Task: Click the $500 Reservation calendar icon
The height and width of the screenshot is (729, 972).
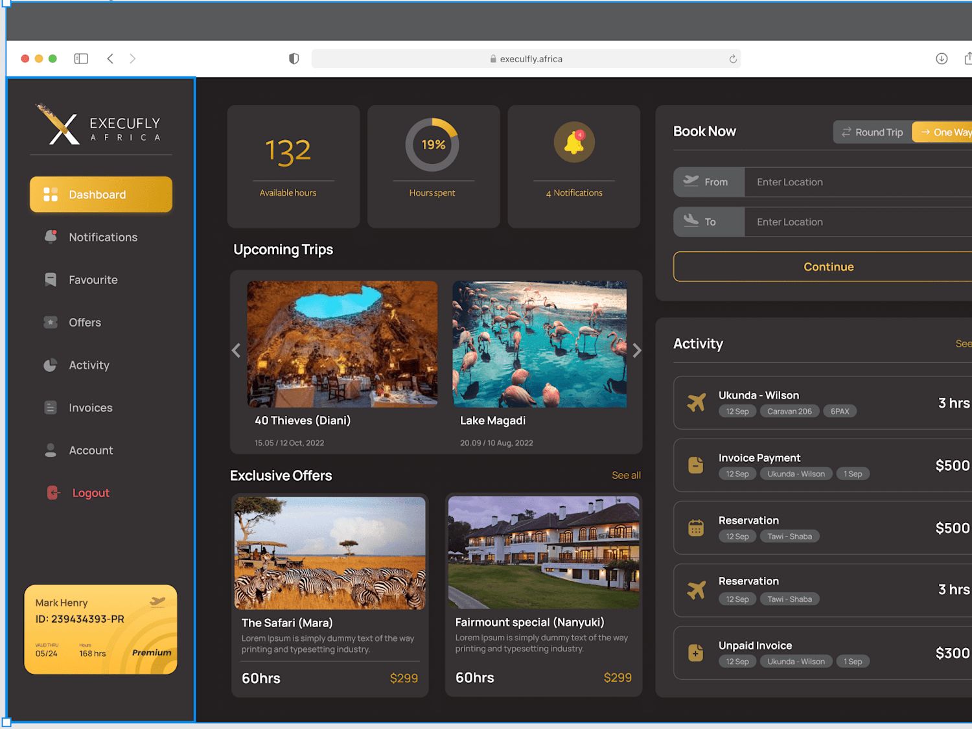Action: pos(696,527)
